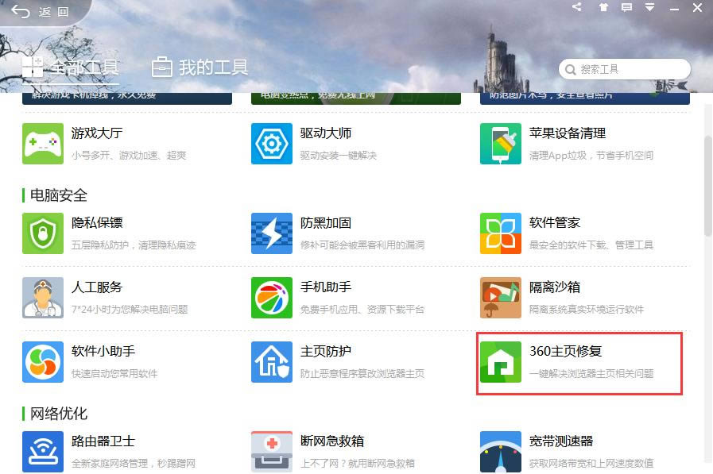Click the 返回 back button
Viewport: 713px width, 474px height.
click(x=40, y=13)
